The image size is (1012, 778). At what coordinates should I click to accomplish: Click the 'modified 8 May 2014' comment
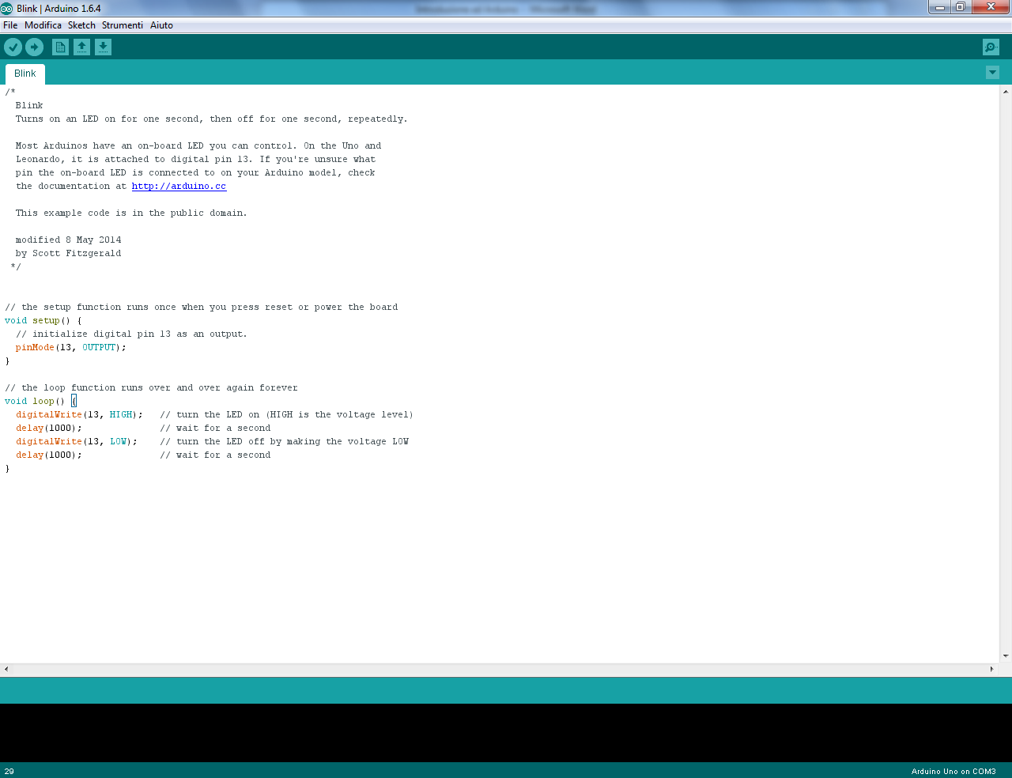[x=69, y=240]
